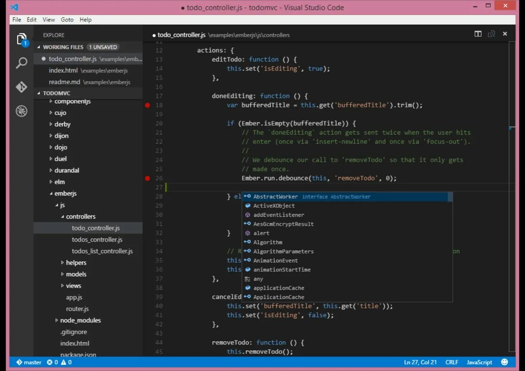525x371 pixels.
Task: Click the unsaved dot next to todo_controller.js working file
Action: tap(44, 59)
